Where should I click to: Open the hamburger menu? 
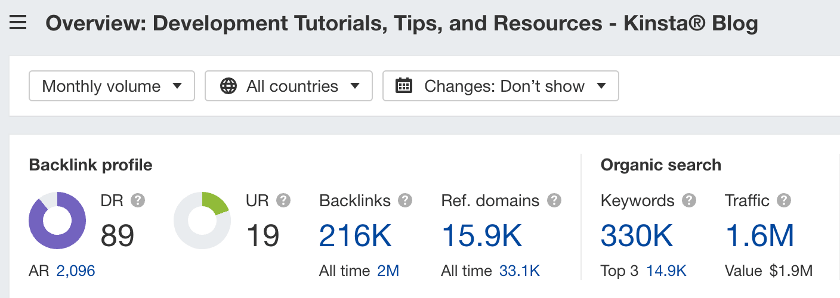coord(18,24)
